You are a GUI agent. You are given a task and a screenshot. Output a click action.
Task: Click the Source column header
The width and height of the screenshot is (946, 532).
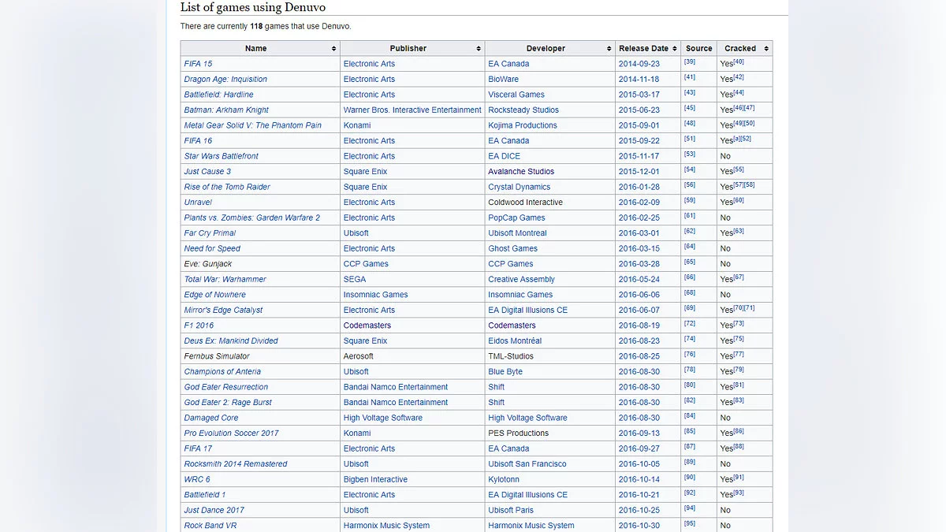[x=698, y=49]
